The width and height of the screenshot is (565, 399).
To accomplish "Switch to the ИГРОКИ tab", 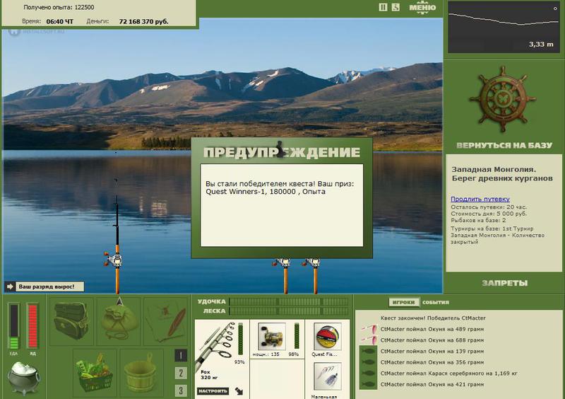I will pyautogui.click(x=403, y=302).
